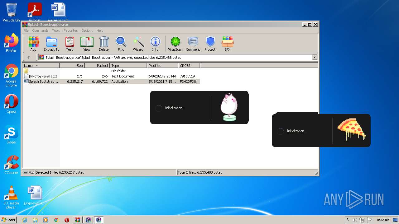This screenshot has width=399, height=224.
Task: Sort by the Packed column header
Action: [97, 66]
